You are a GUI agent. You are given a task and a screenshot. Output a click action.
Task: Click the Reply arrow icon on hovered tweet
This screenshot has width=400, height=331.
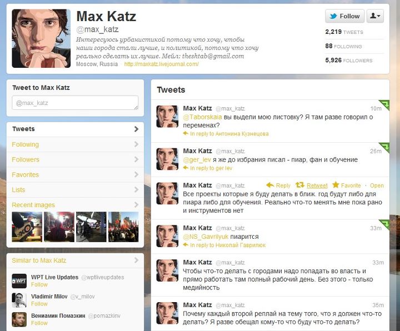pyautogui.click(x=270, y=185)
